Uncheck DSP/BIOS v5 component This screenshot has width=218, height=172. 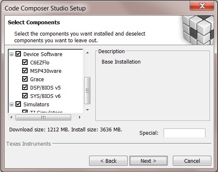click(25, 87)
